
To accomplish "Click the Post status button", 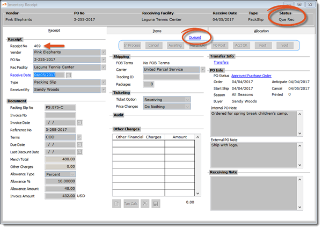I will pyautogui.click(x=263, y=46).
